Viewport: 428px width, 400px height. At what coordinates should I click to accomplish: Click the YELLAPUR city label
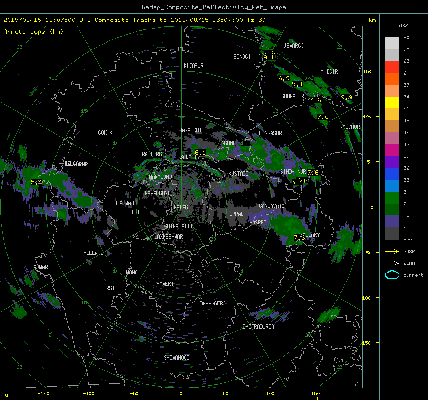tap(95, 253)
